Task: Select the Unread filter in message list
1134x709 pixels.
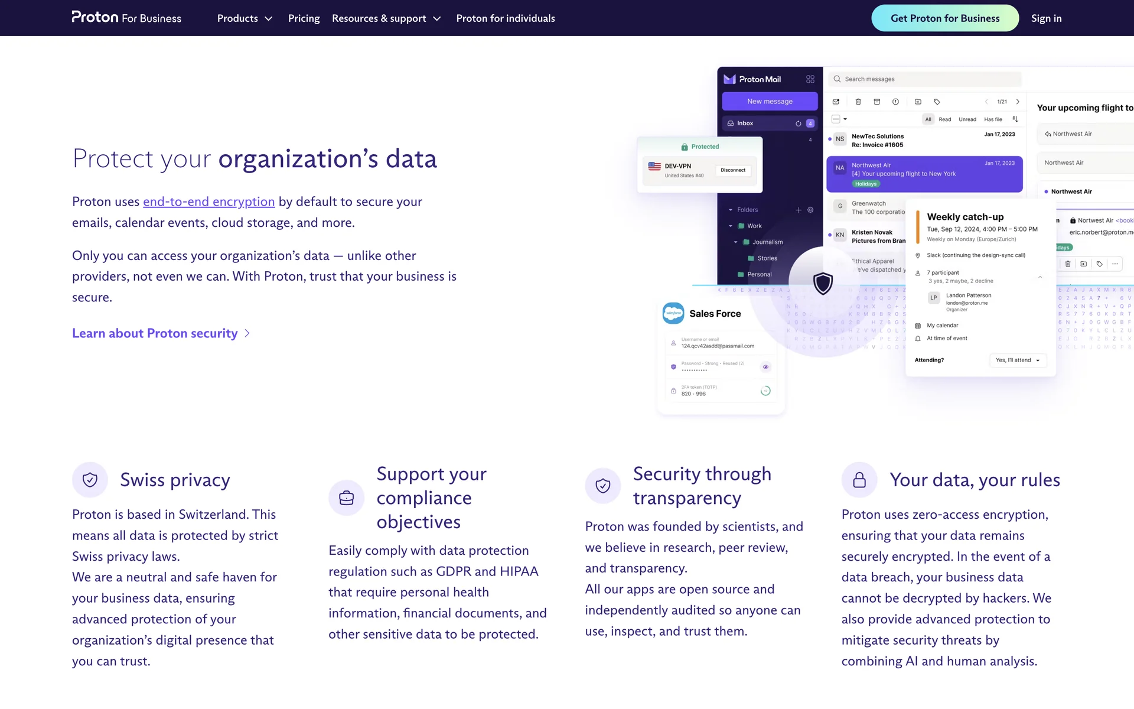Action: pyautogui.click(x=967, y=119)
